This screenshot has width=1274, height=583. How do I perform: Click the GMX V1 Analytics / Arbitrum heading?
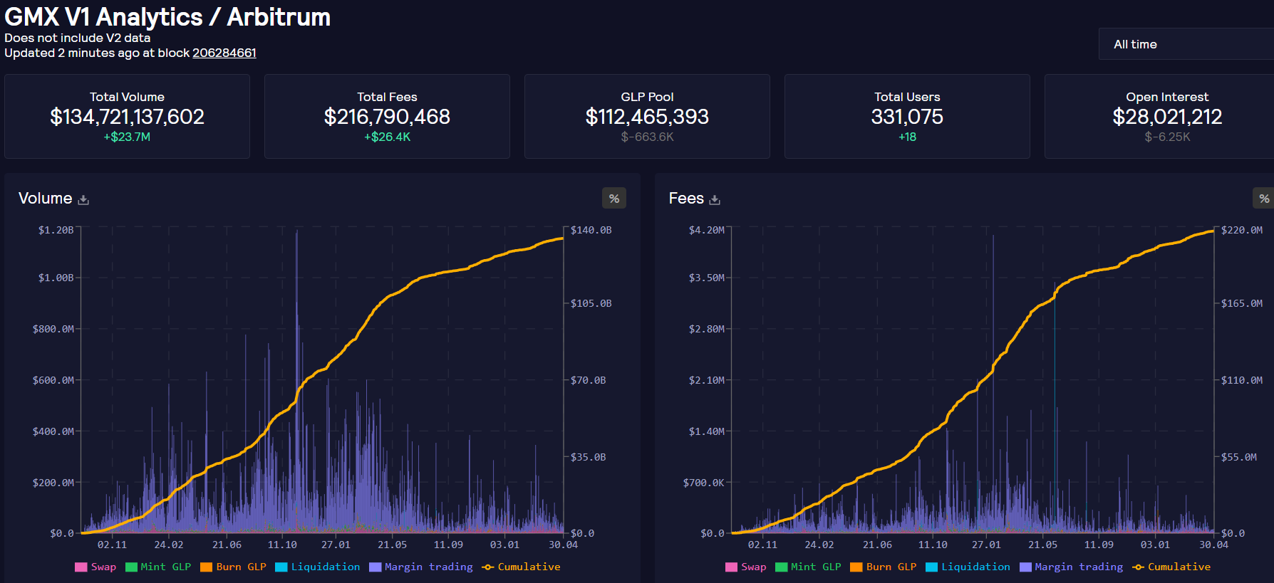[167, 17]
